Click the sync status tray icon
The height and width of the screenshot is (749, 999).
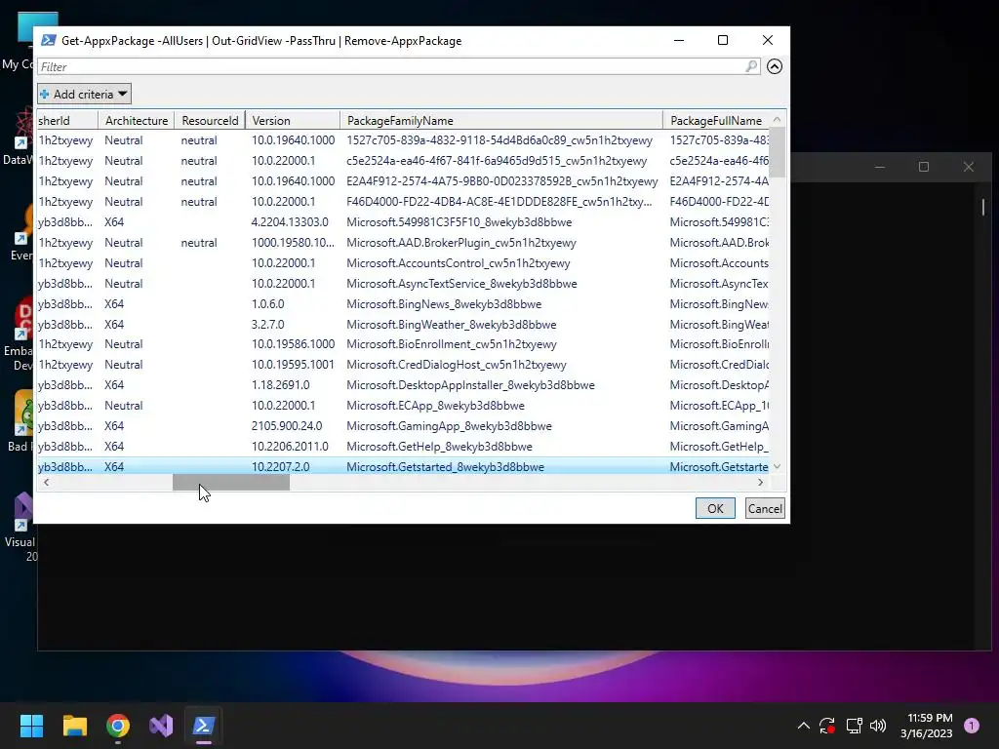827,726
